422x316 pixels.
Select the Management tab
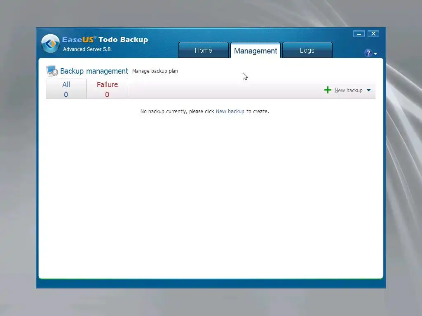[x=256, y=51]
